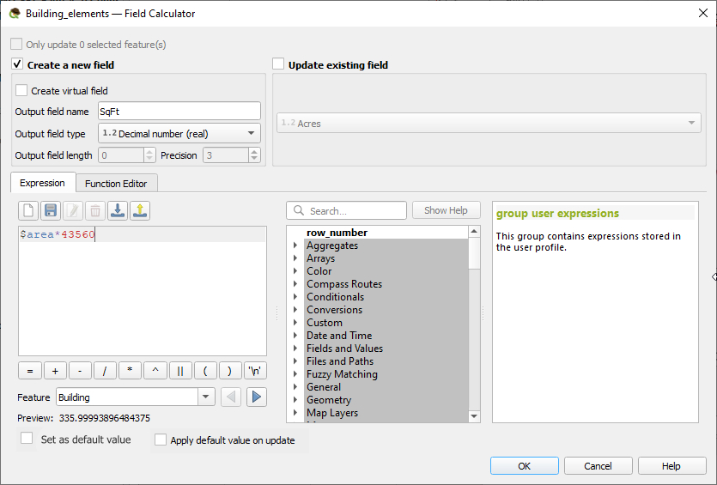717x485 pixels.
Task: Insert a closing parenthesis
Action: click(230, 371)
